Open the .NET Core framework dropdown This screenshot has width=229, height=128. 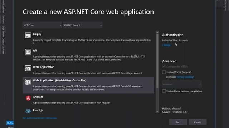pos(42,25)
